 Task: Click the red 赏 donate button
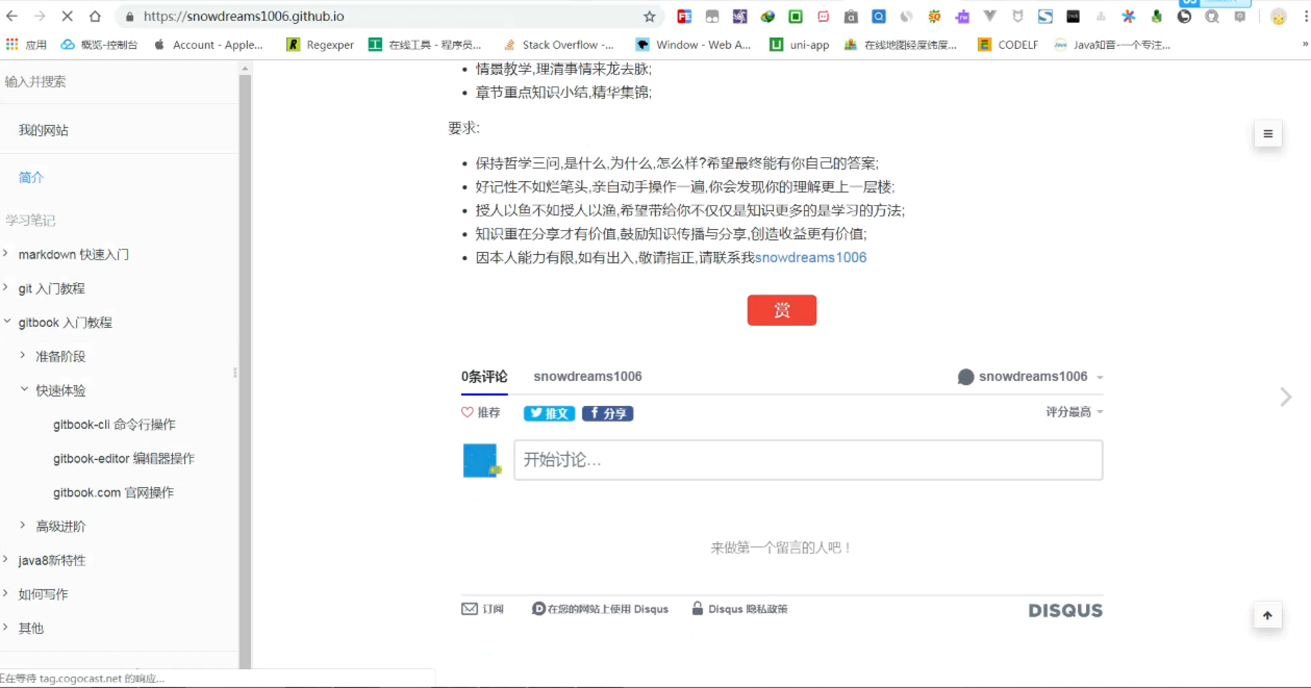[x=781, y=310]
